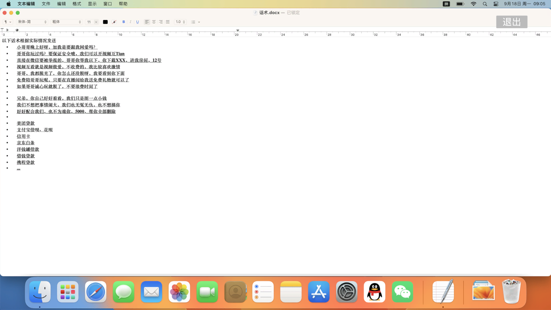Open Finder from the Dock
551x310 pixels.
tap(39, 292)
